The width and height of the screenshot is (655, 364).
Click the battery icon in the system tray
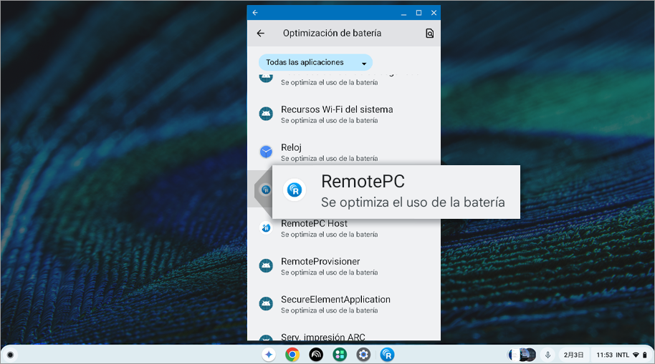click(645, 355)
